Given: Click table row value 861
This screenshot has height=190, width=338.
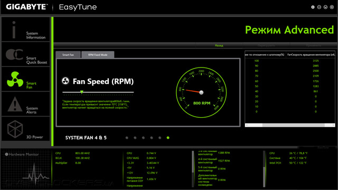Looking at the screenshot, I should [x=316, y=91].
